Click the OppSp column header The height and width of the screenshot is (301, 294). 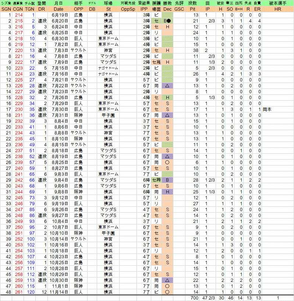pyautogui.click(x=128, y=9)
